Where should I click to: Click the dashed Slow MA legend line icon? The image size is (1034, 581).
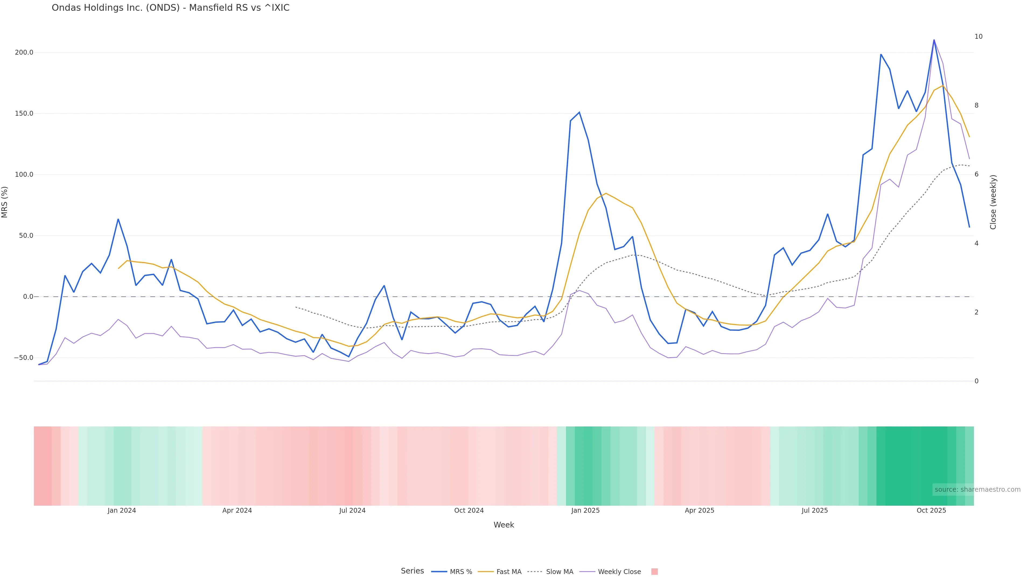535,572
